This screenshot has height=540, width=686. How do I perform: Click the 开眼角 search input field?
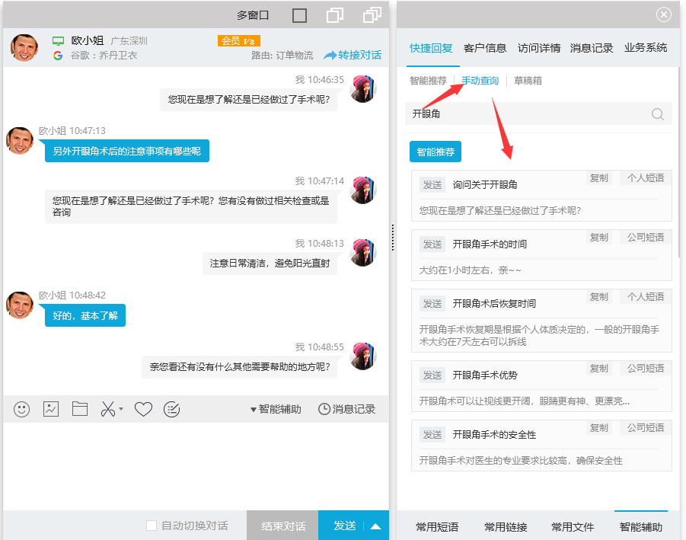pyautogui.click(x=525, y=114)
